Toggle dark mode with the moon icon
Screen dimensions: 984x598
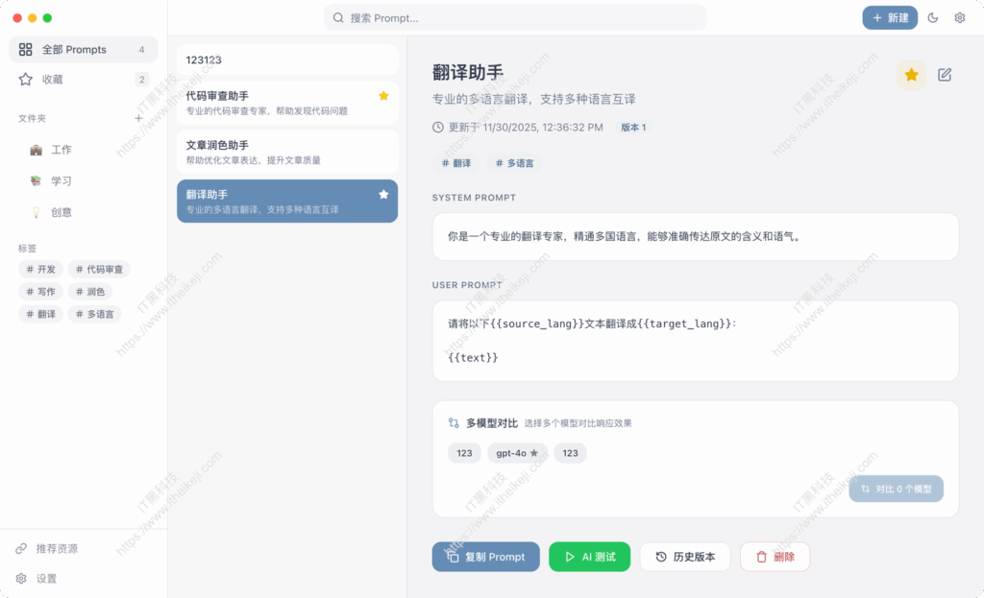coord(932,17)
